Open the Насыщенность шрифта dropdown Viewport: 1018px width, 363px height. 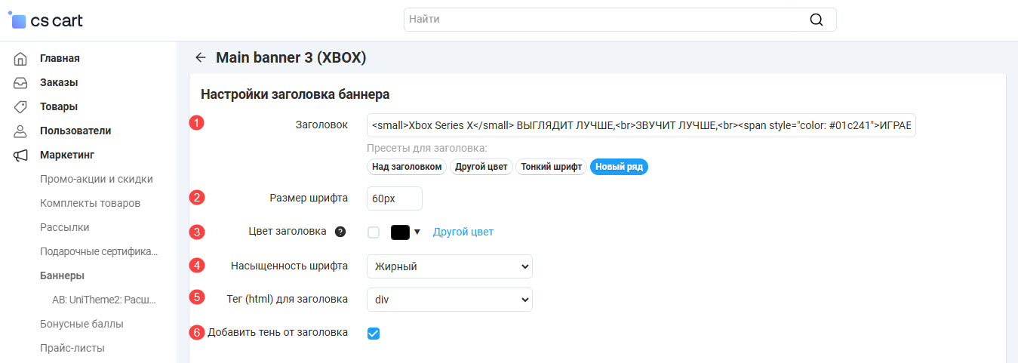(450, 266)
